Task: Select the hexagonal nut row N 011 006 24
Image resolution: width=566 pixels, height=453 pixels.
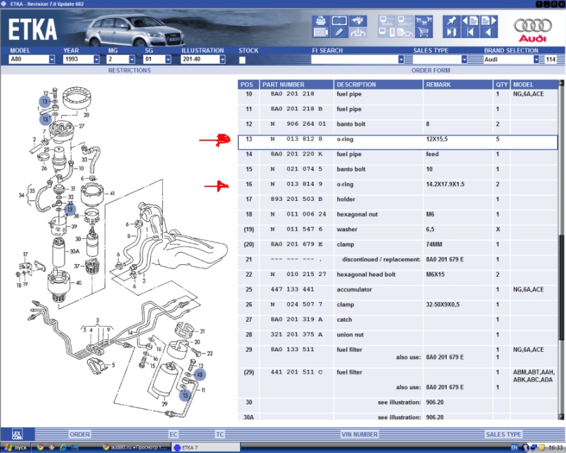Action: point(397,217)
